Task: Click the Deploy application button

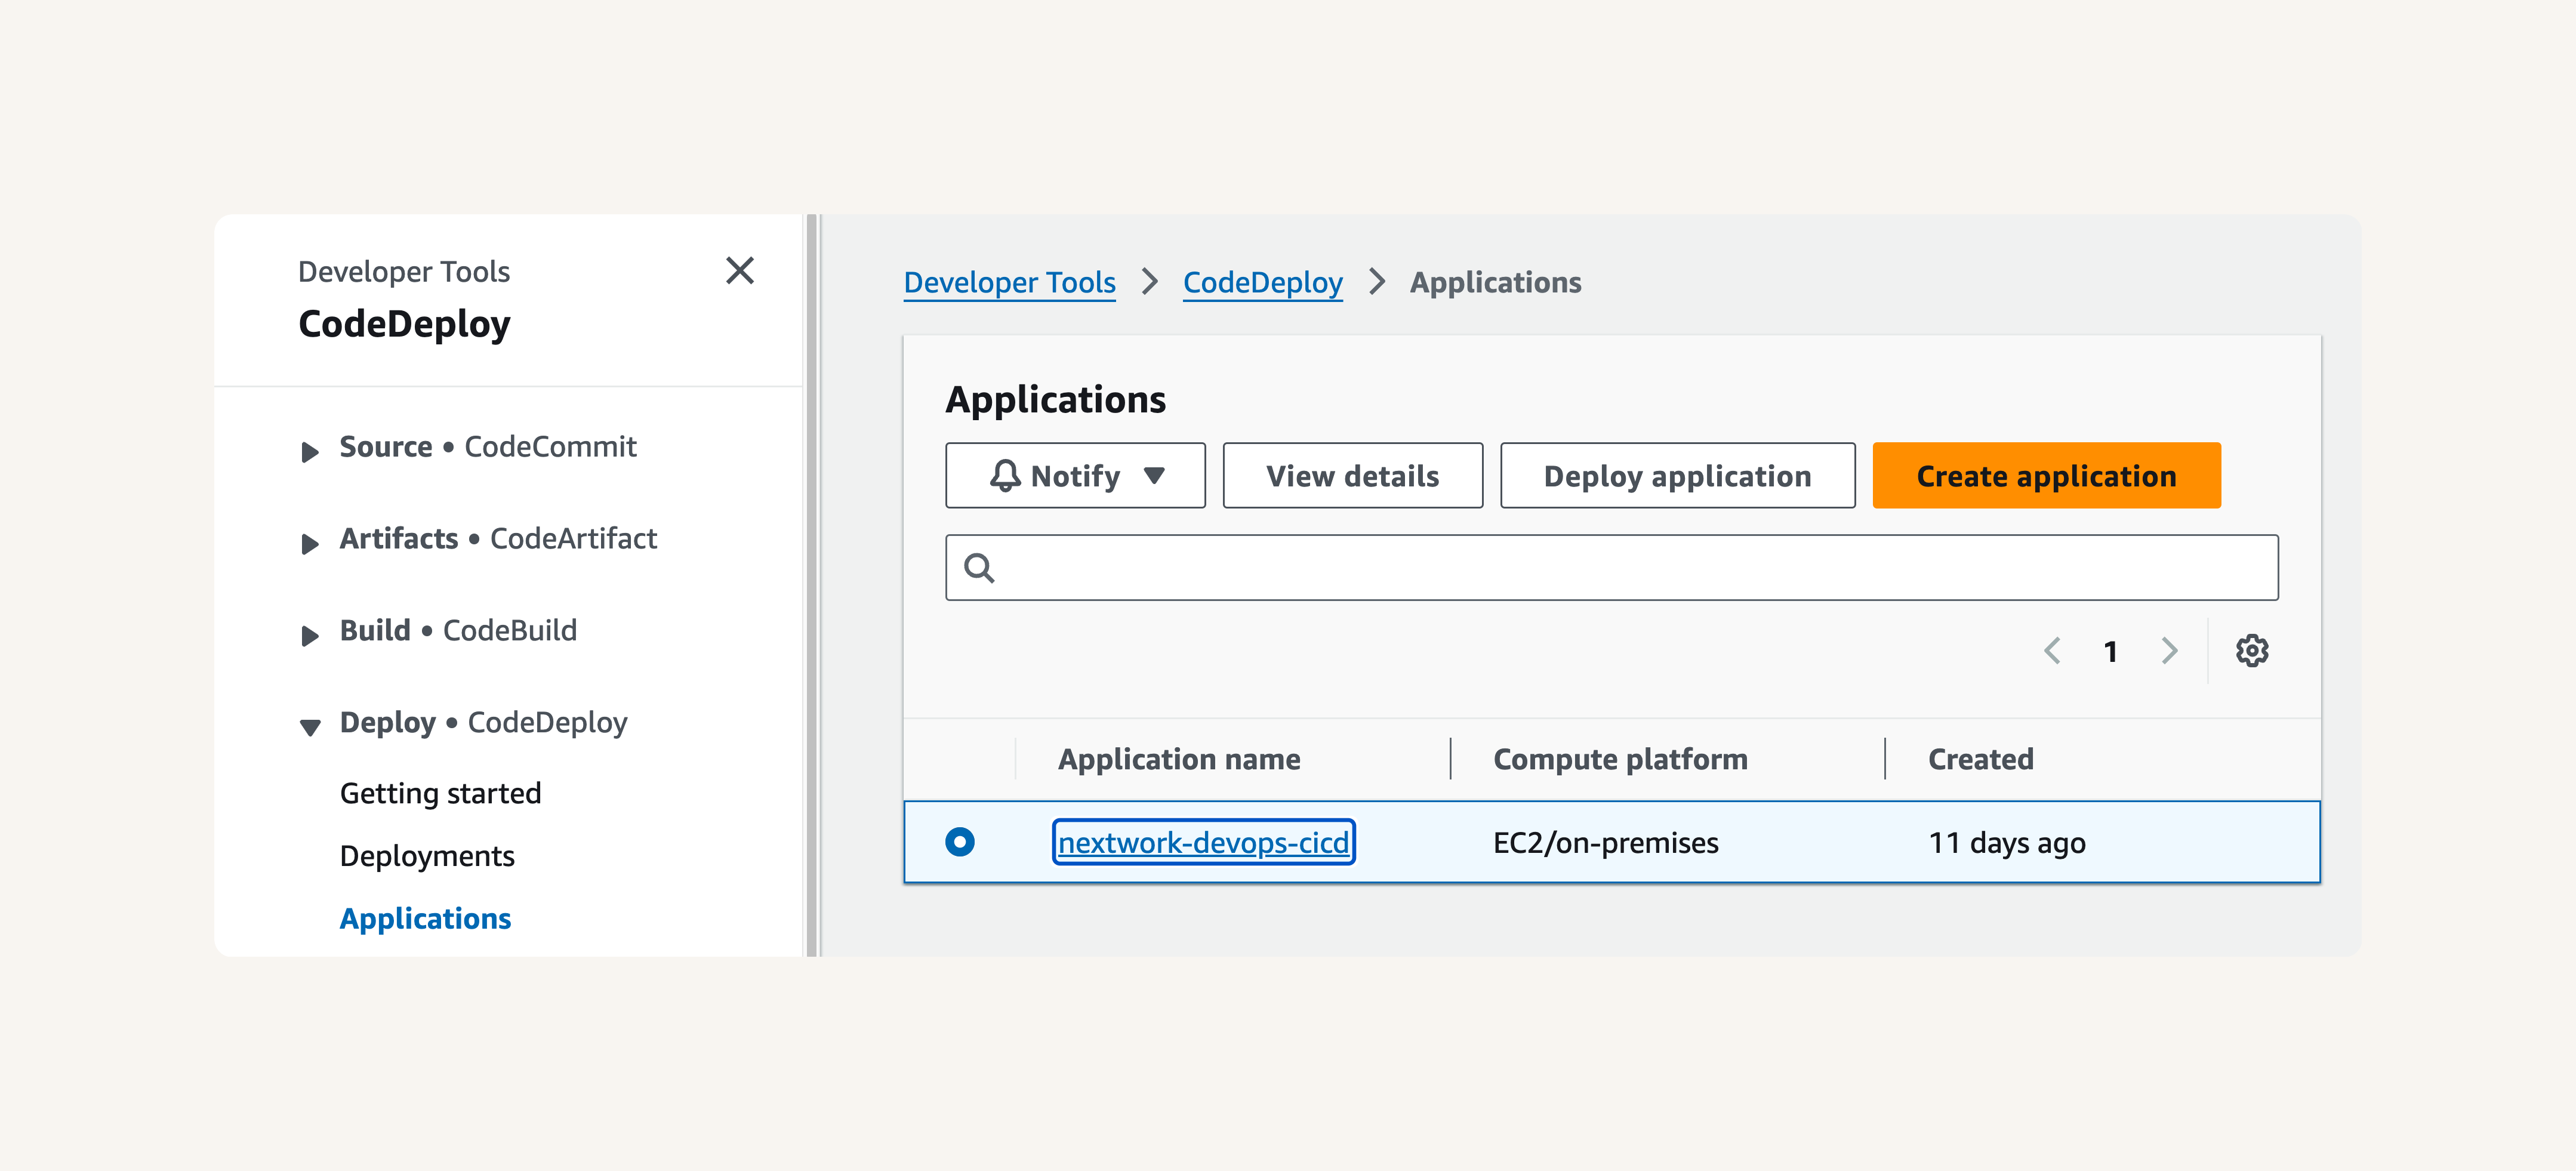Action: (1677, 475)
